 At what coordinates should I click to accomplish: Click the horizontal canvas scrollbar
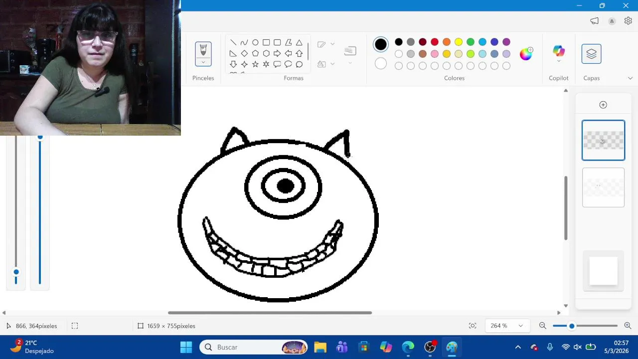pos(270,313)
